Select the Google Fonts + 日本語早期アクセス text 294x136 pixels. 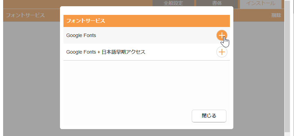106,52
